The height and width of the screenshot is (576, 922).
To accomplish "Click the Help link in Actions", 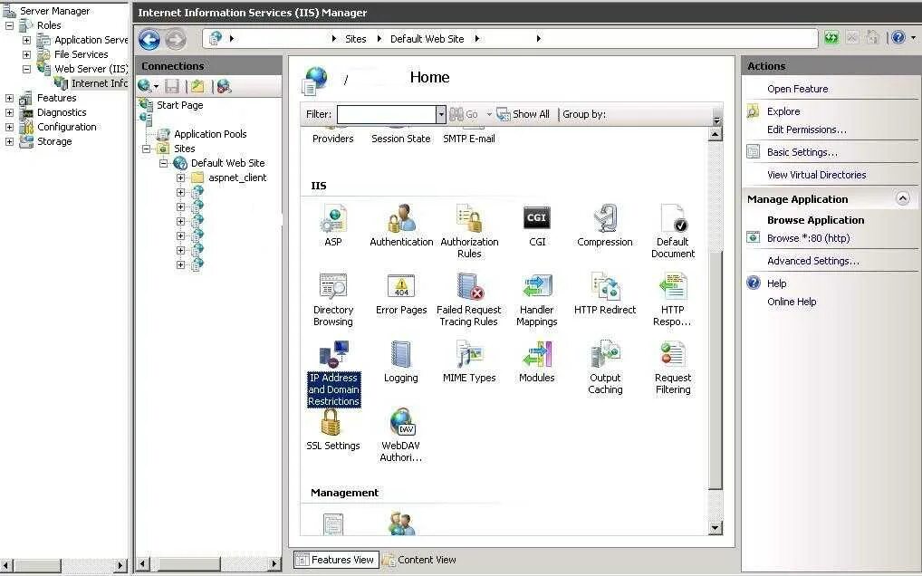I will [776, 283].
